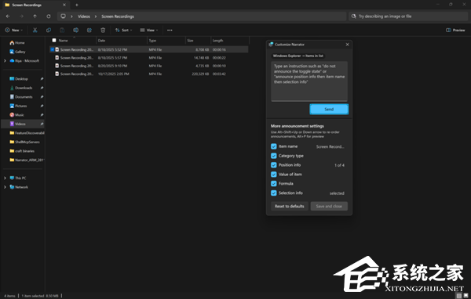Toggle the Category type checkbox
471x299 pixels.
(x=274, y=156)
